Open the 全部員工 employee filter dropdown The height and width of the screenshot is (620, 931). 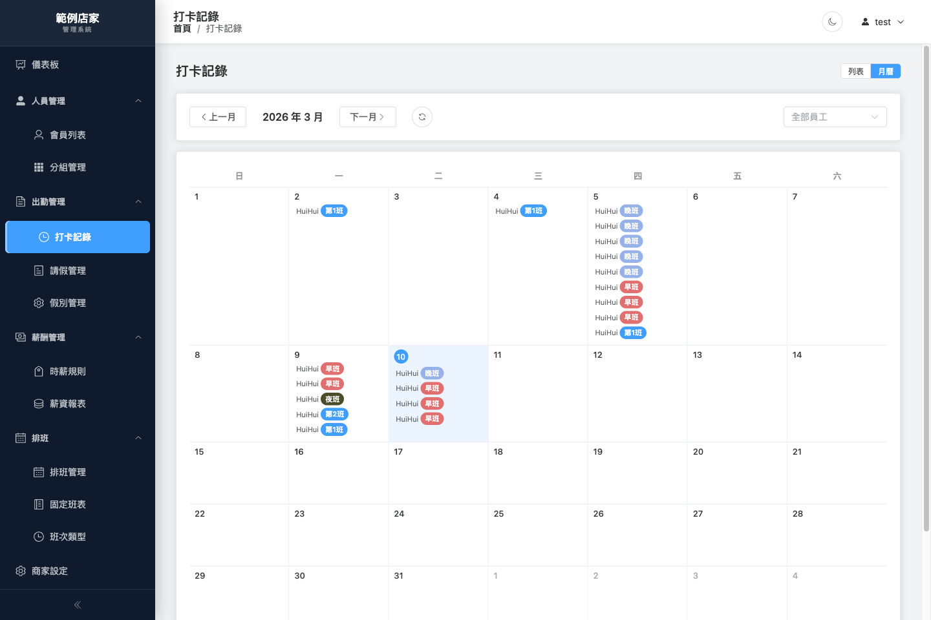click(835, 117)
